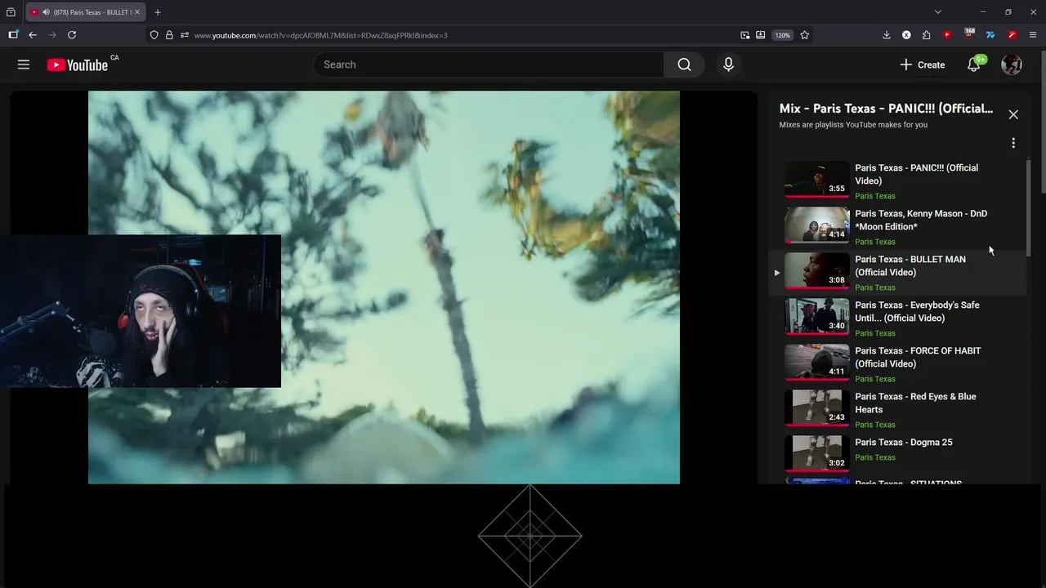Mute the tab using its speaker icon
Screen dimensions: 1046x588
(x=46, y=12)
